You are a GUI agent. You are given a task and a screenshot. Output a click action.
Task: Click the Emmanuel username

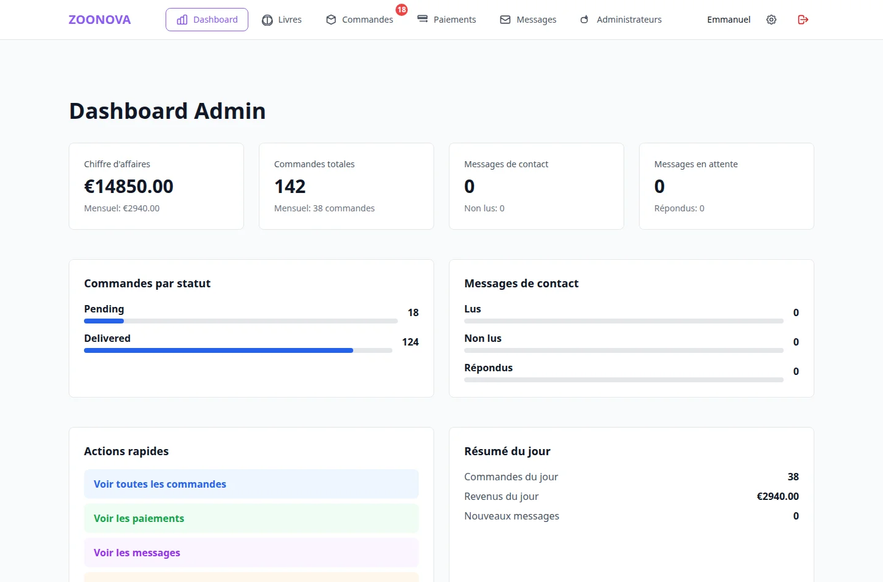(728, 20)
